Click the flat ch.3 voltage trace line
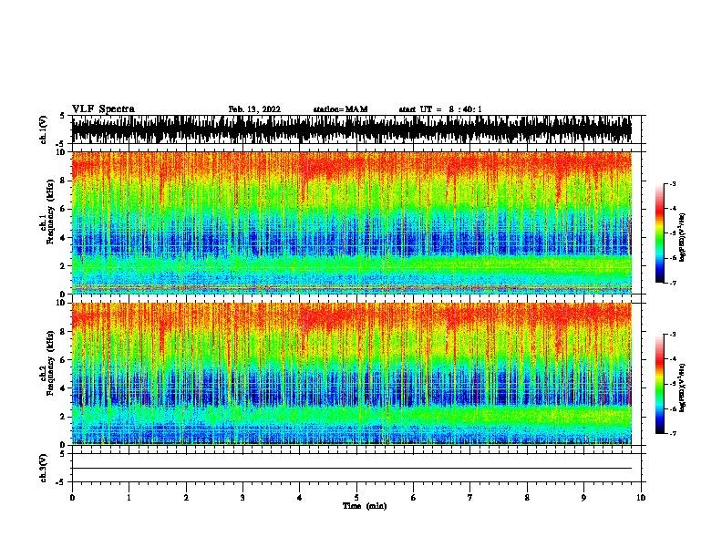Viewport: 722px width, 558px height. (x=352, y=469)
